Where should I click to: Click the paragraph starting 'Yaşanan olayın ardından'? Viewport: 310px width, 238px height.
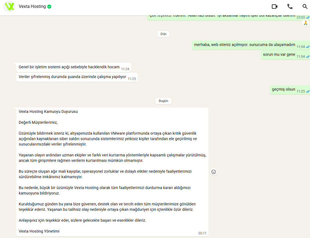point(112,158)
